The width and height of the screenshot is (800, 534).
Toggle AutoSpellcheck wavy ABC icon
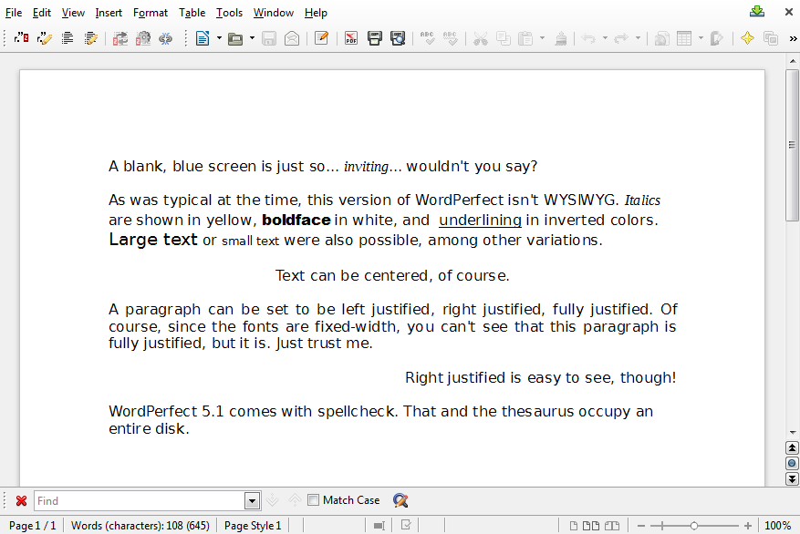click(x=450, y=38)
